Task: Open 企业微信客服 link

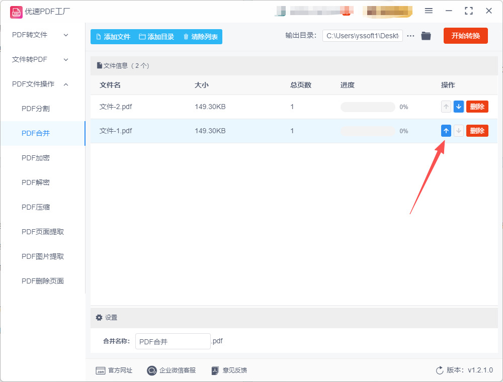Action: click(178, 370)
